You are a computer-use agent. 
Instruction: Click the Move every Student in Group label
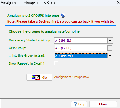tap(30, 40)
